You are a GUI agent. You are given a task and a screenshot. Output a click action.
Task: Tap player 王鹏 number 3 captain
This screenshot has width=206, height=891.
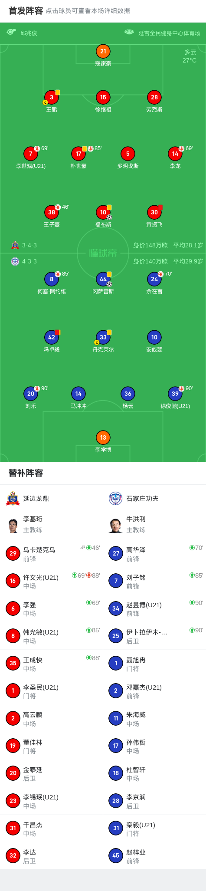[51, 97]
